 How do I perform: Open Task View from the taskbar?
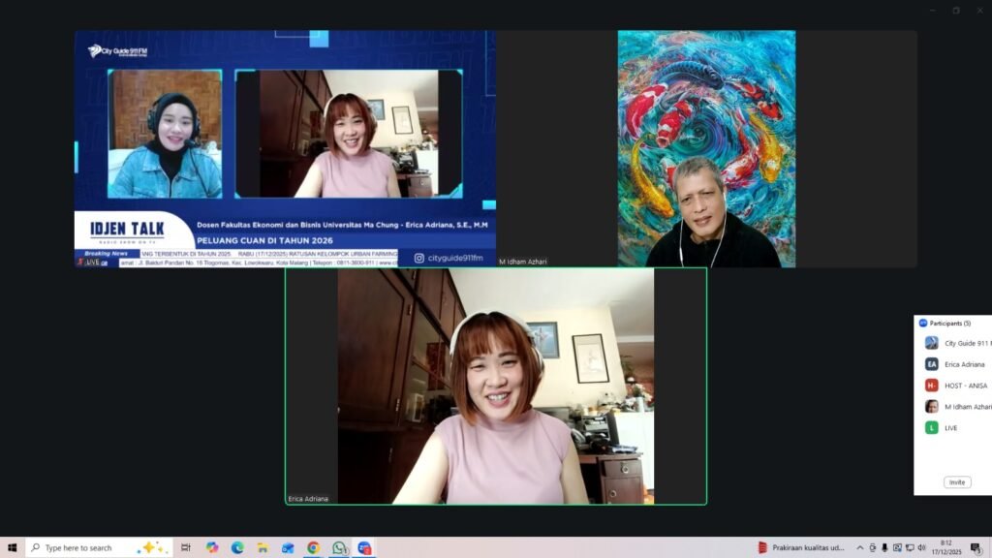186,547
